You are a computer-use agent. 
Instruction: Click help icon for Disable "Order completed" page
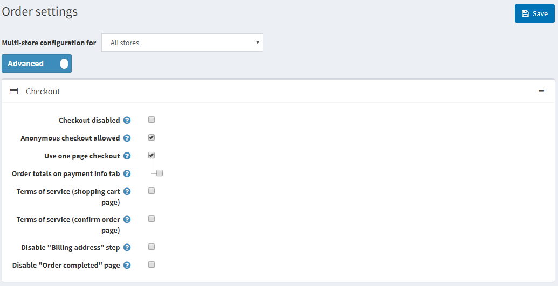127,266
